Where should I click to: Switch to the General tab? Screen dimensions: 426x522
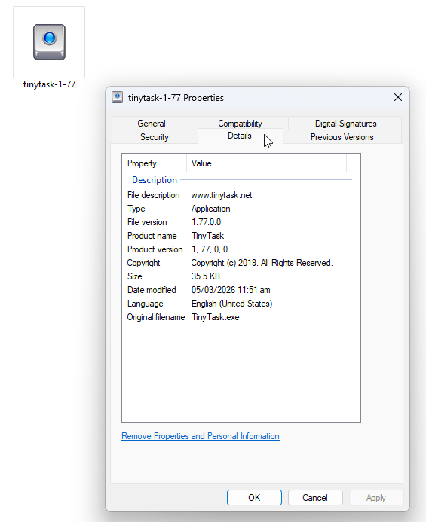152,124
